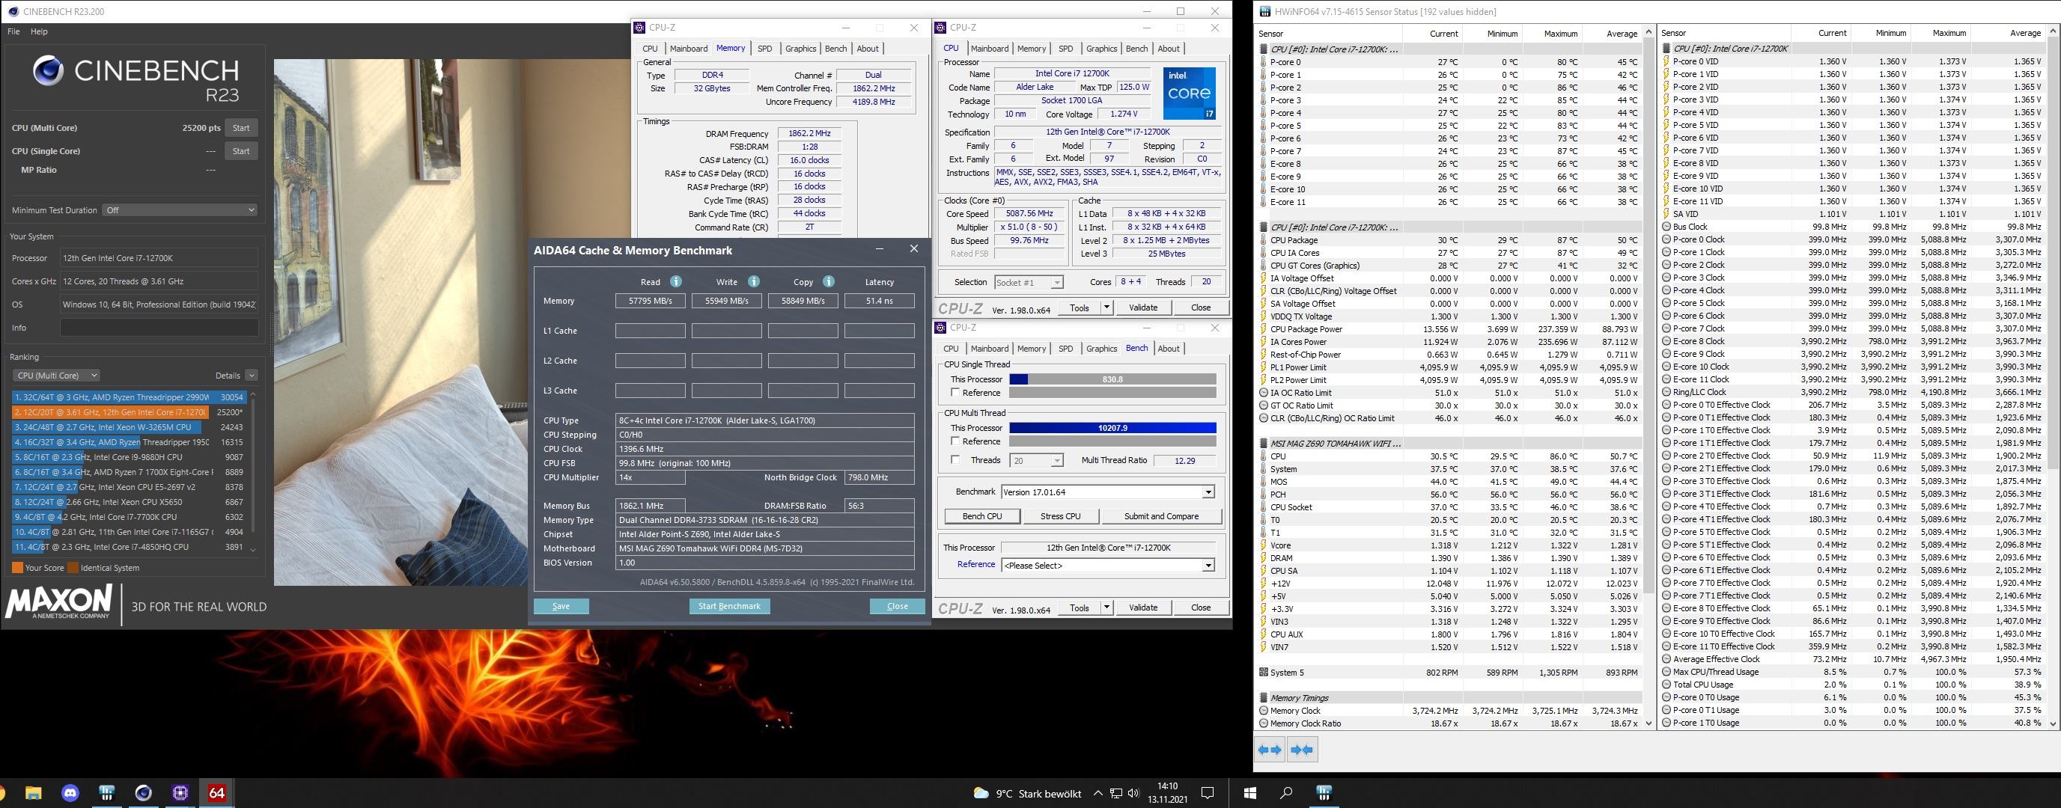This screenshot has width=2061, height=808.
Task: Click the info icon next to Copy in AIDA64
Action: click(829, 281)
